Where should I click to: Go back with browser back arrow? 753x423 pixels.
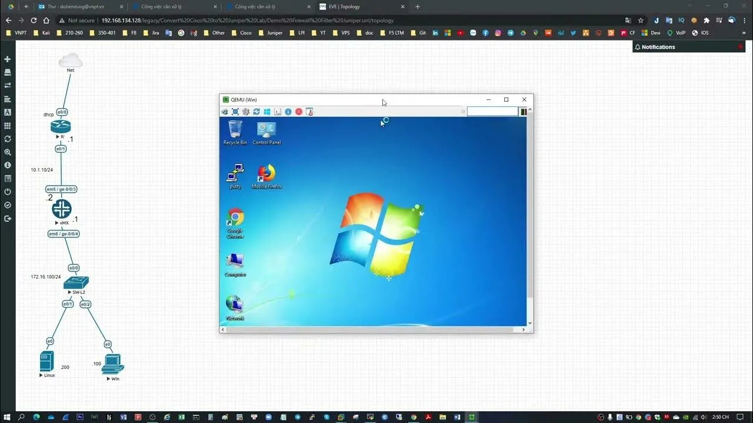[8, 20]
